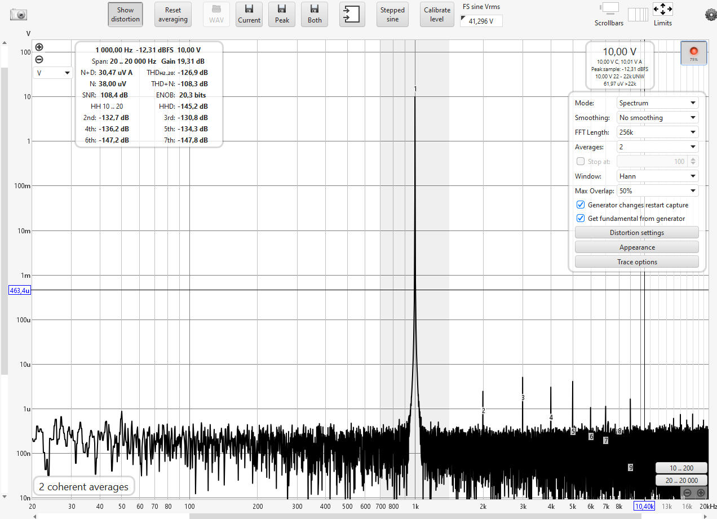The image size is (717, 519).
Task: Open the Window type Hann dropdown
Action: 657,176
